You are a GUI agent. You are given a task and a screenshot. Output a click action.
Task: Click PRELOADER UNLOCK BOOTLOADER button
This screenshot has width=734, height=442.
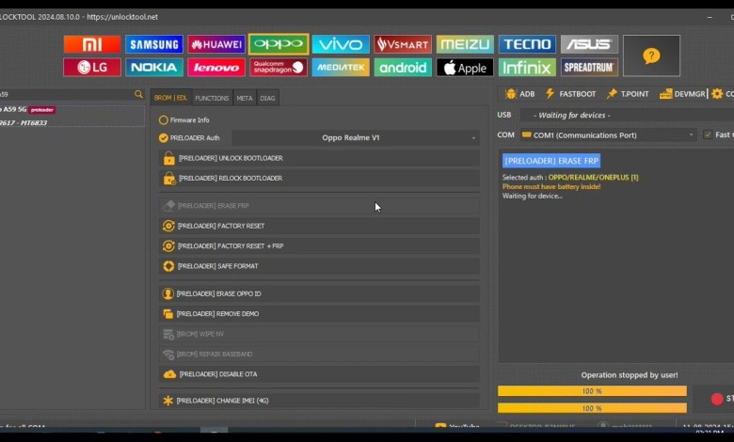[319, 158]
